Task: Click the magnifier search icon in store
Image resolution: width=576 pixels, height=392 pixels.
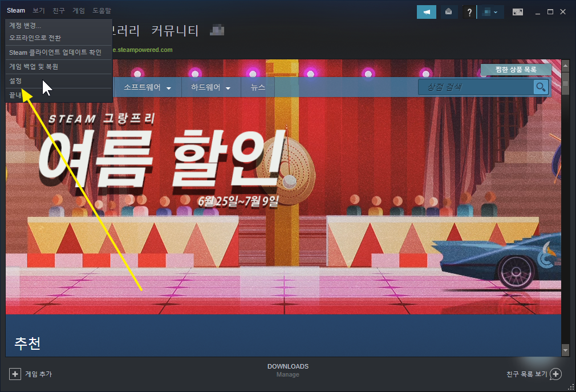Action: coord(541,87)
